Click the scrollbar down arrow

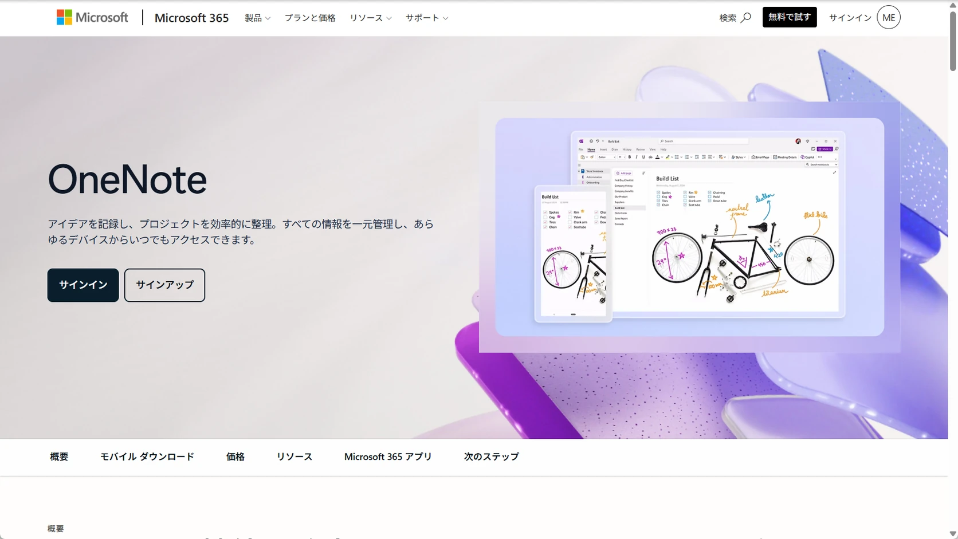click(953, 534)
